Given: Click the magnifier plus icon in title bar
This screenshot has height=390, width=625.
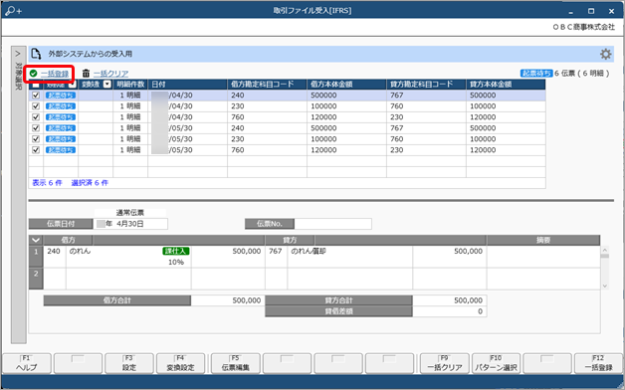Looking at the screenshot, I should pos(14,11).
